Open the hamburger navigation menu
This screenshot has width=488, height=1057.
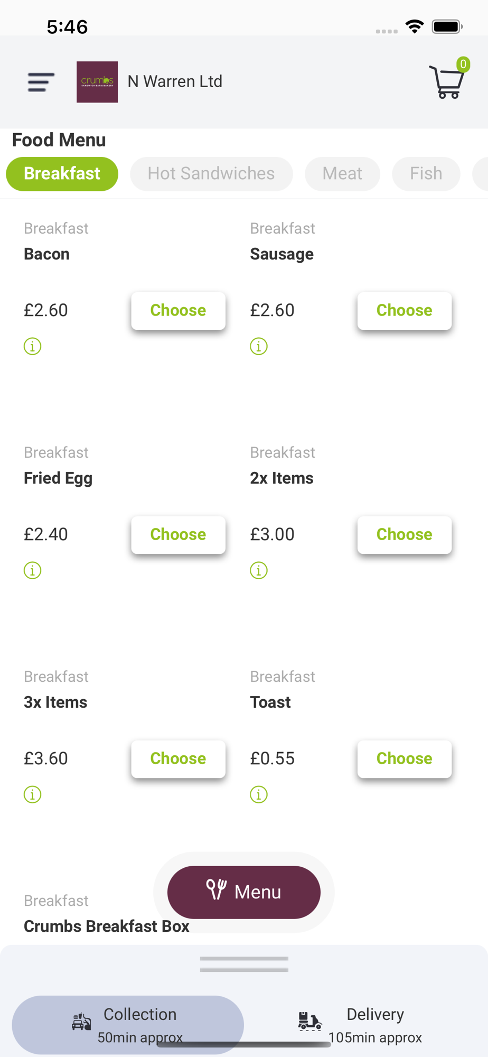pos(41,82)
